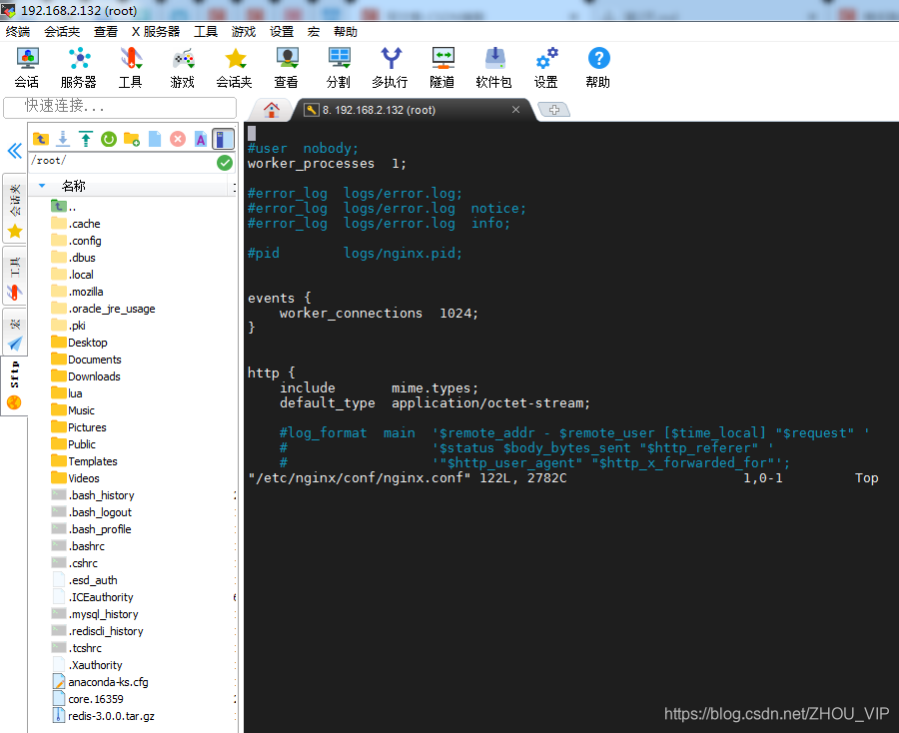Click the /root/ path field
This screenshot has height=733, width=899.
click(123, 161)
